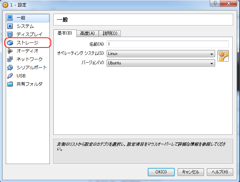Switch to the 基本(B) tab
The image size is (240, 182).
[65, 33]
